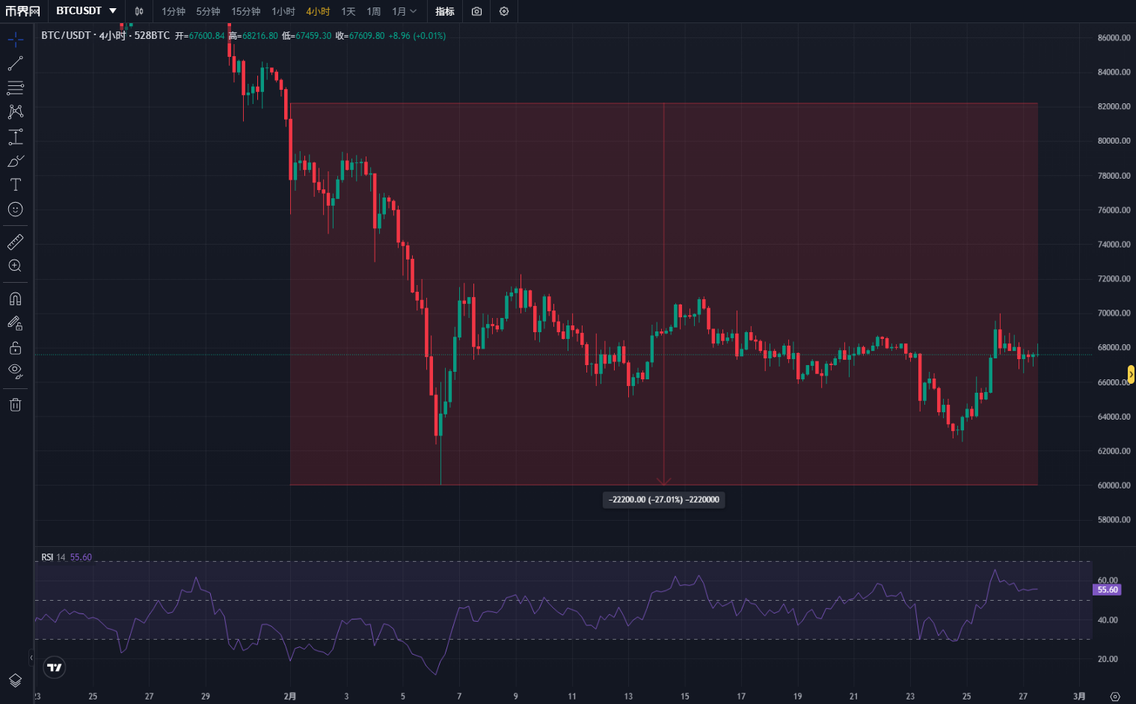Switch to the 15分钟 interval

245,11
